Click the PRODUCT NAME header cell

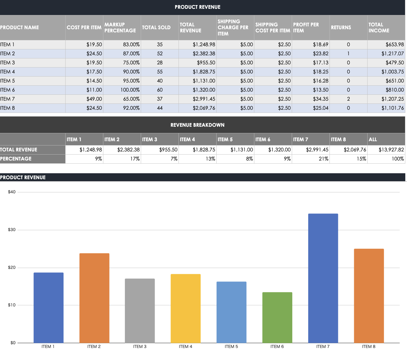point(19,28)
